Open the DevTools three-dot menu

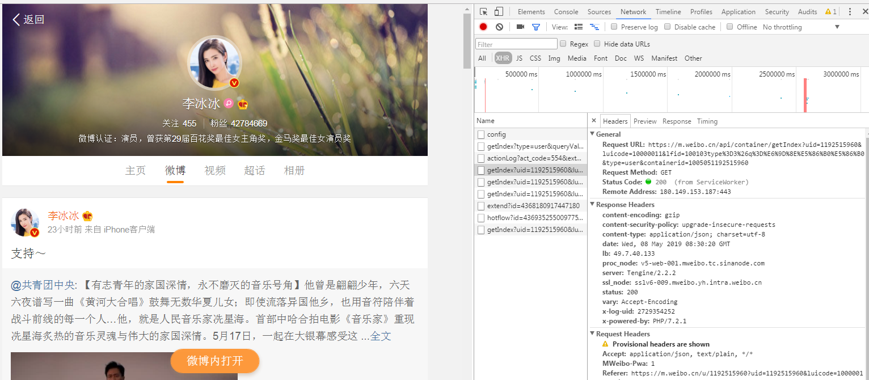[850, 11]
